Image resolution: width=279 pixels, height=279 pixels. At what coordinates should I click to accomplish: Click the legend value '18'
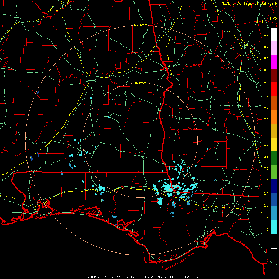tap(266, 181)
